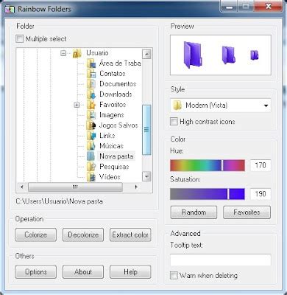287x295 pixels.
Task: Open the Favorites colors button
Action: [247, 212]
